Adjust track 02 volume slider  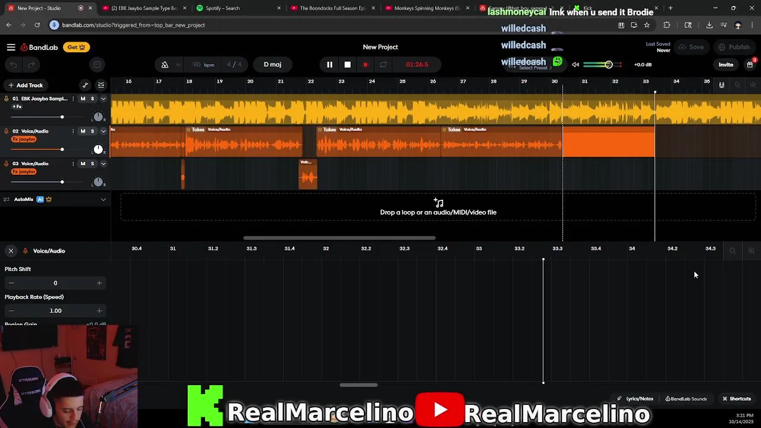(x=62, y=149)
